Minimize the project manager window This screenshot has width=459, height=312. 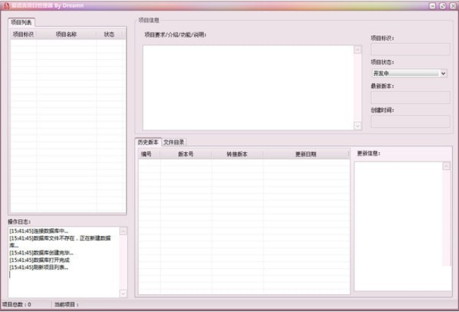click(433, 5)
